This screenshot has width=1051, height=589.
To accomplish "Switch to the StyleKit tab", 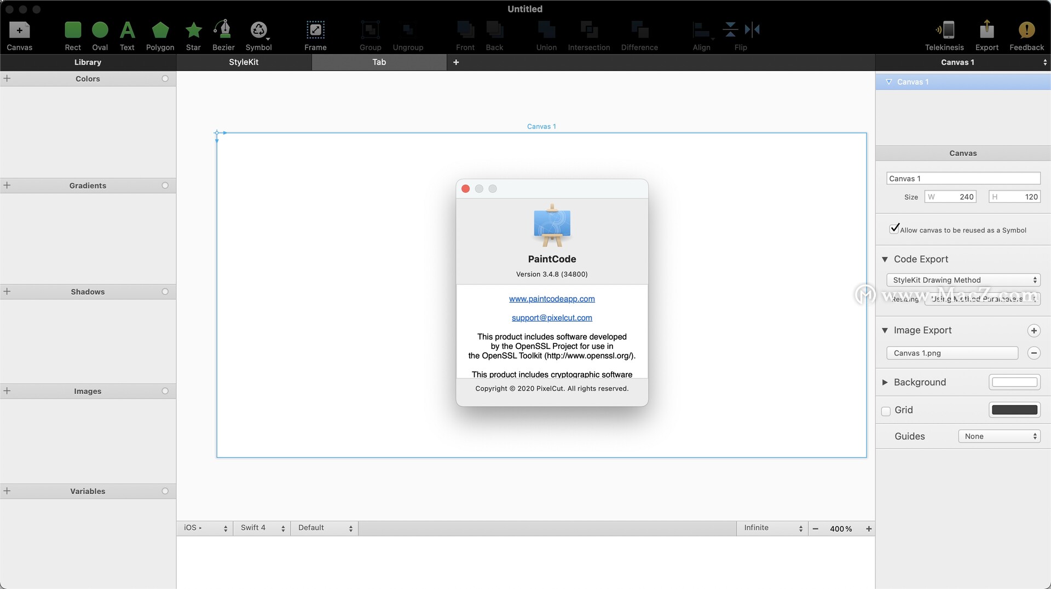I will tap(244, 62).
